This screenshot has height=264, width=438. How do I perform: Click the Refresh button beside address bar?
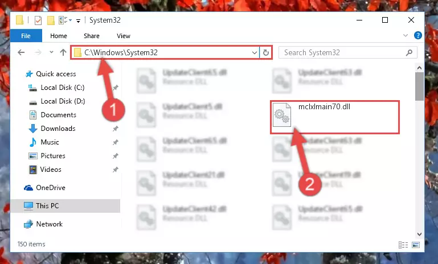pos(265,52)
